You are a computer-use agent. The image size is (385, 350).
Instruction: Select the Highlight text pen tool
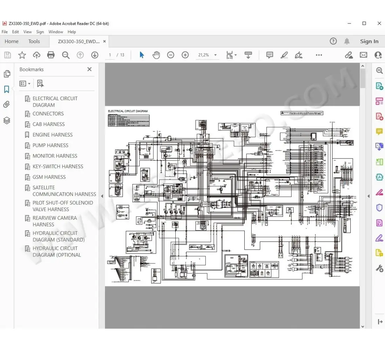click(284, 55)
